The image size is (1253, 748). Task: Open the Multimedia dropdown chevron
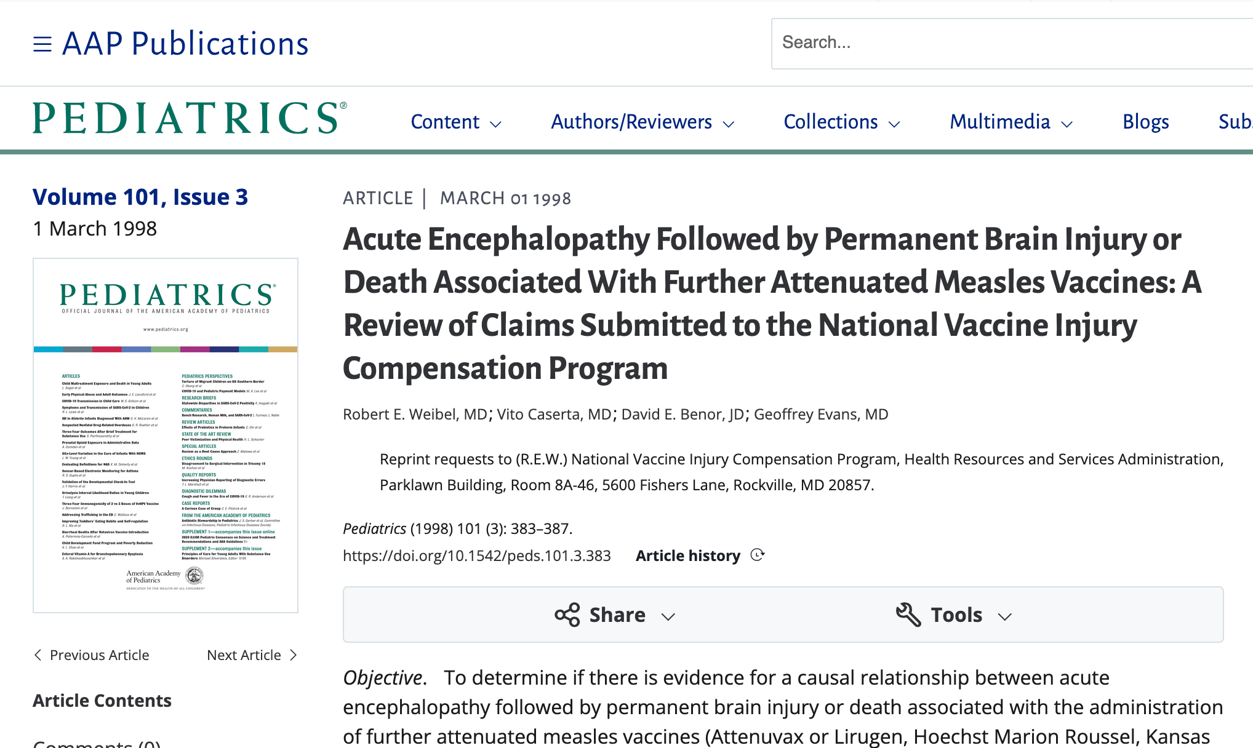coord(1067,124)
